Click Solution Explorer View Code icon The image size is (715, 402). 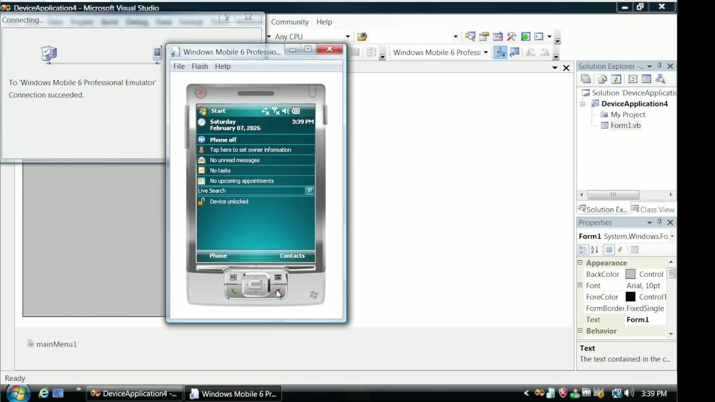633,79
